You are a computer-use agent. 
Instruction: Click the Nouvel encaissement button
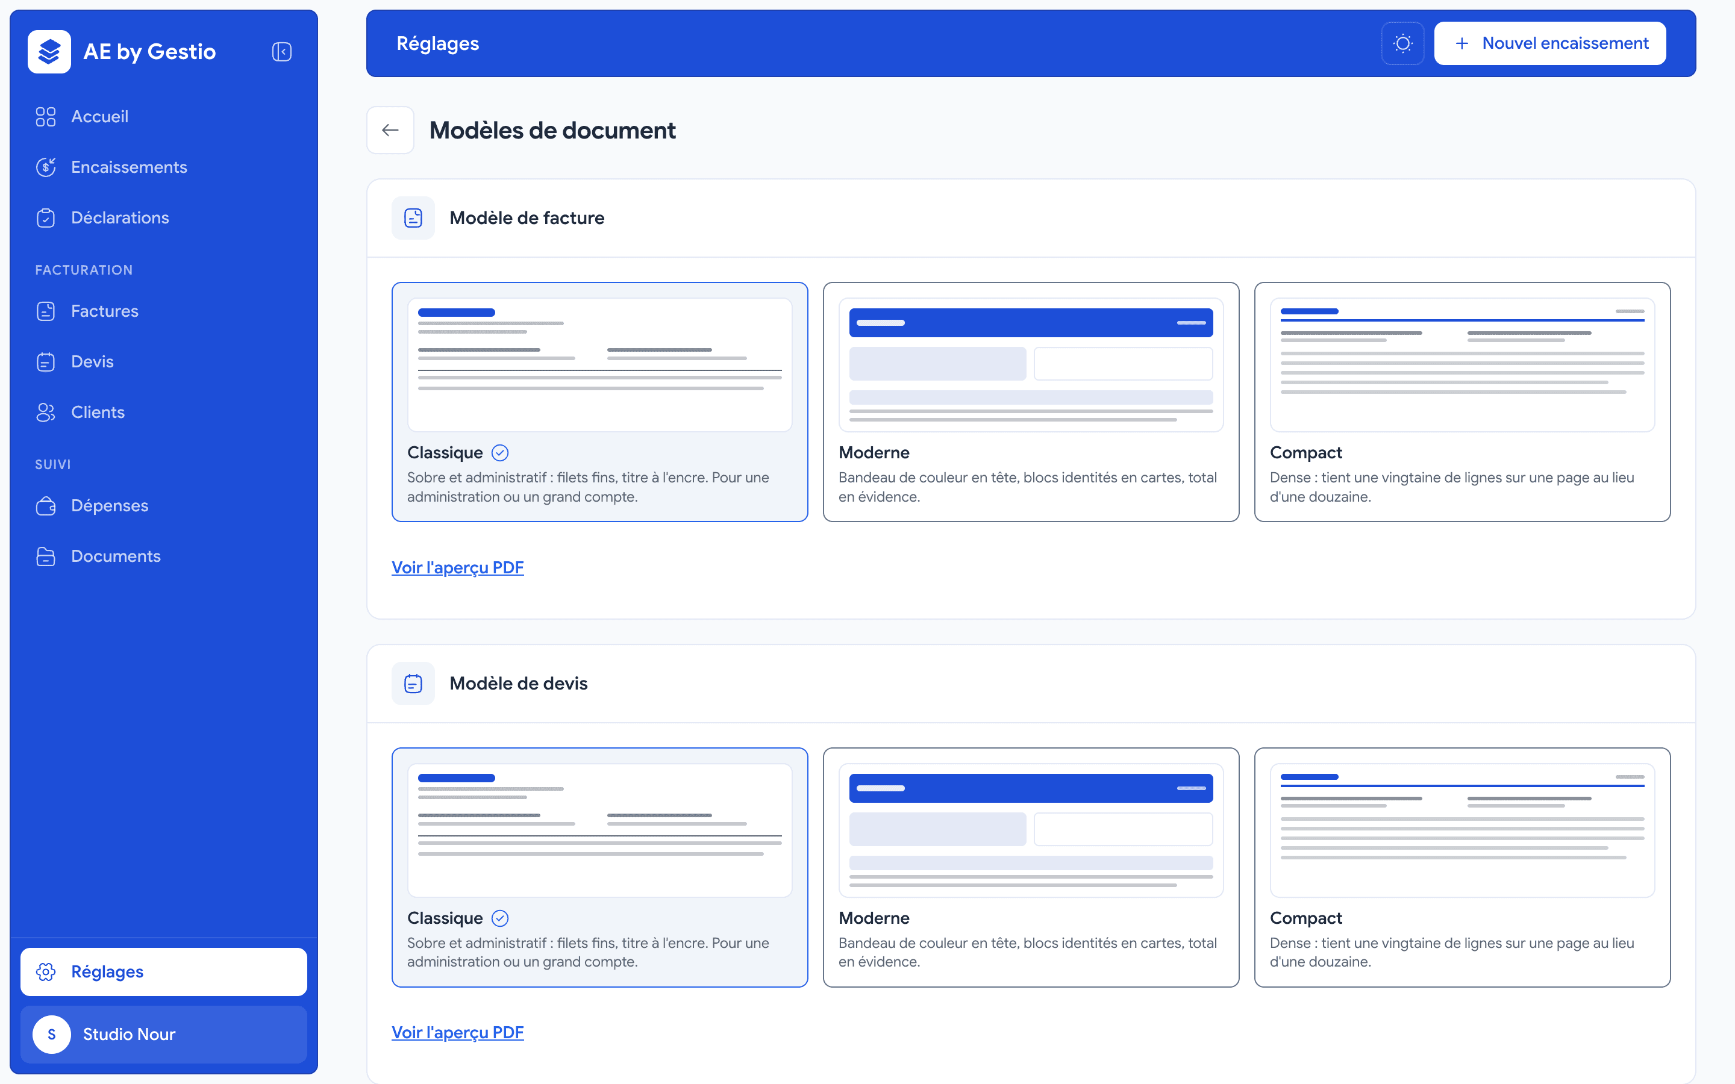point(1549,44)
